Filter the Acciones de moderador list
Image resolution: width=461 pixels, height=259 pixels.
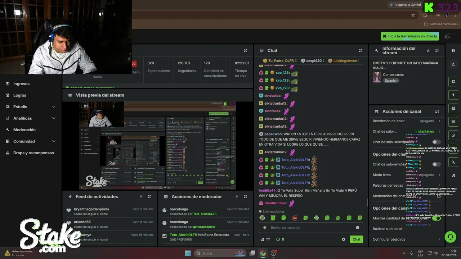point(237,197)
